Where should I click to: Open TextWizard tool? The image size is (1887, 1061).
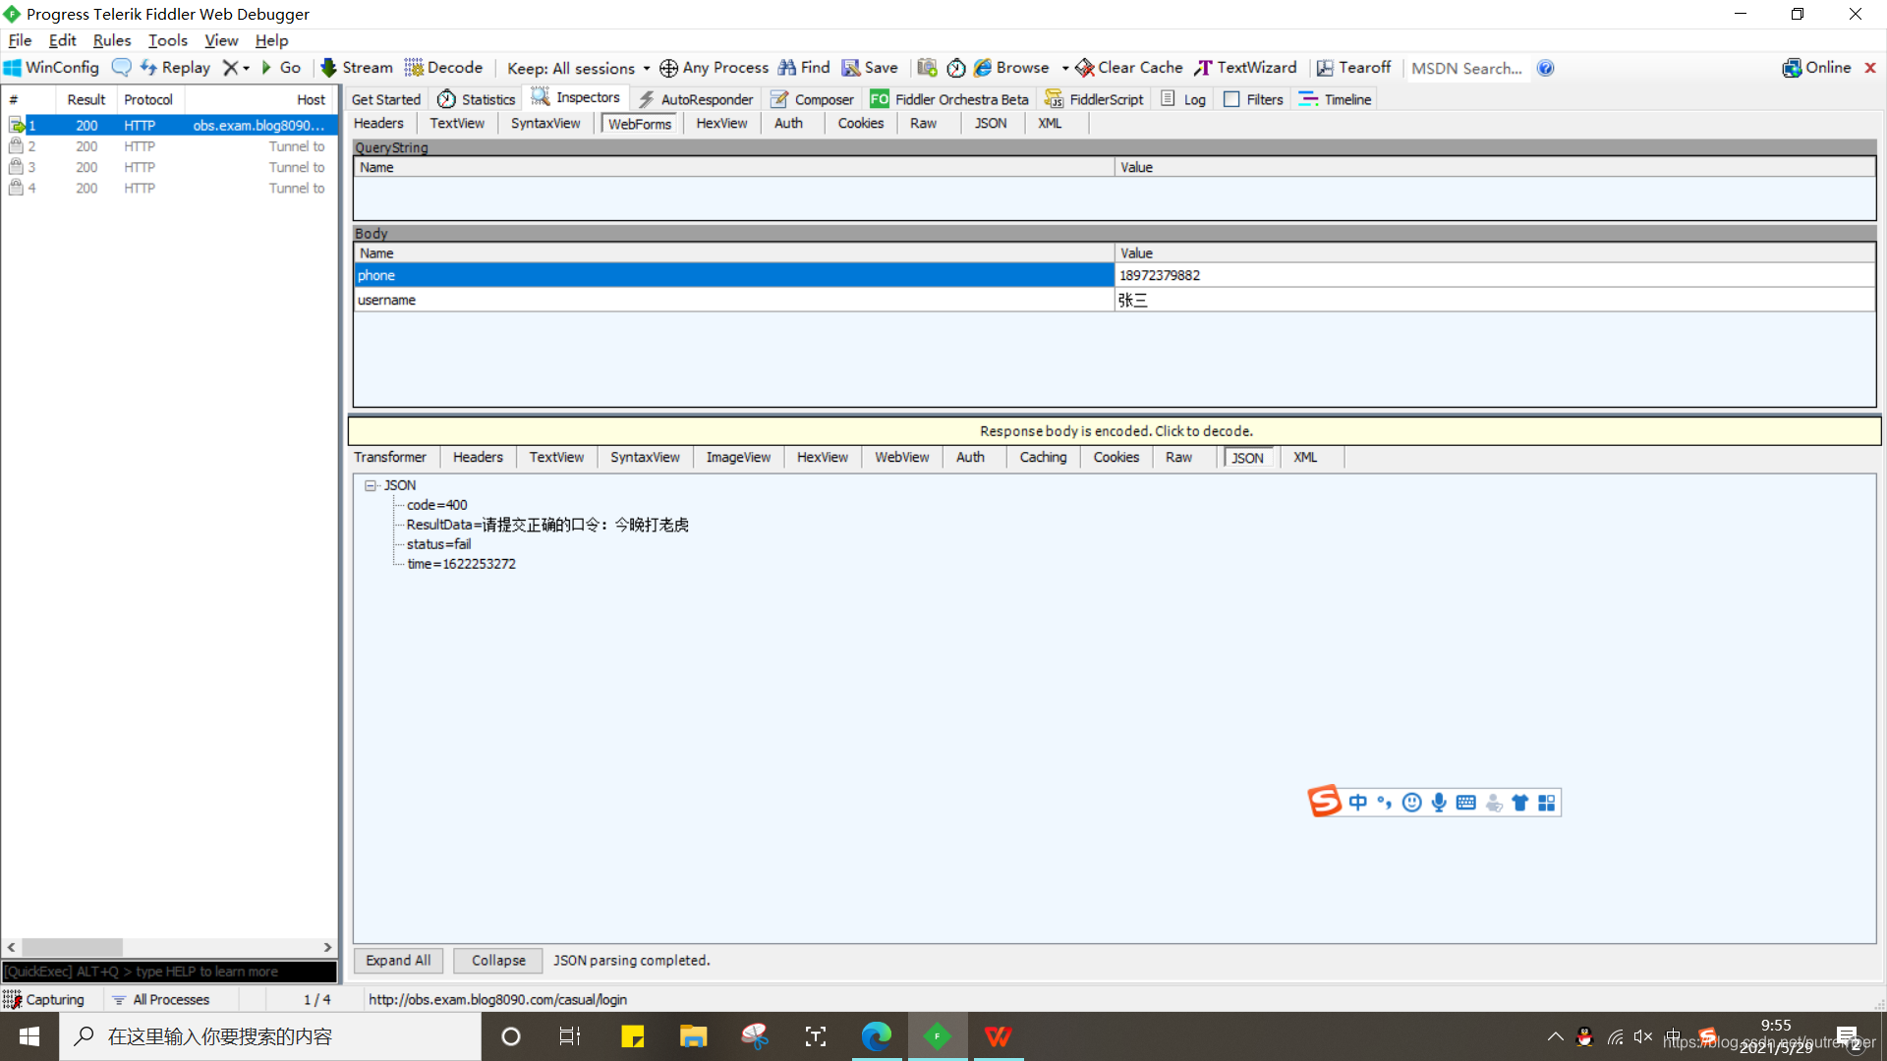click(1246, 68)
